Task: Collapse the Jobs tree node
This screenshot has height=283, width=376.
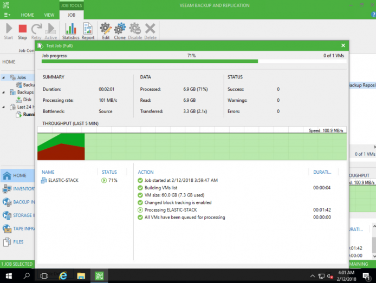Action: (3, 77)
